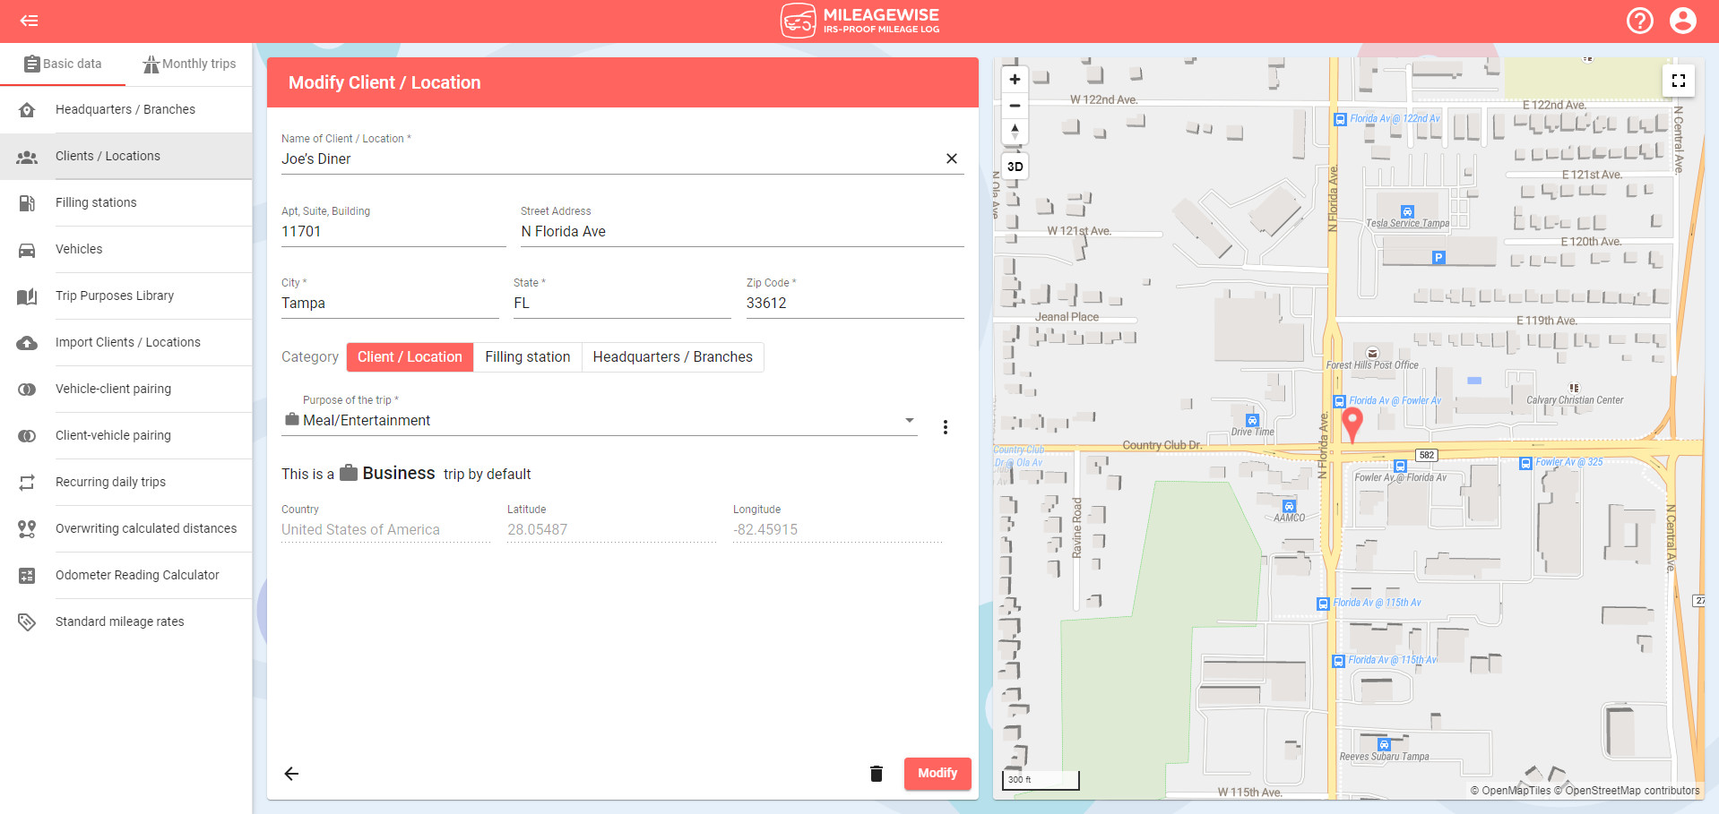The height and width of the screenshot is (814, 1719).
Task: Click the Longitude value field
Action: coord(837,529)
